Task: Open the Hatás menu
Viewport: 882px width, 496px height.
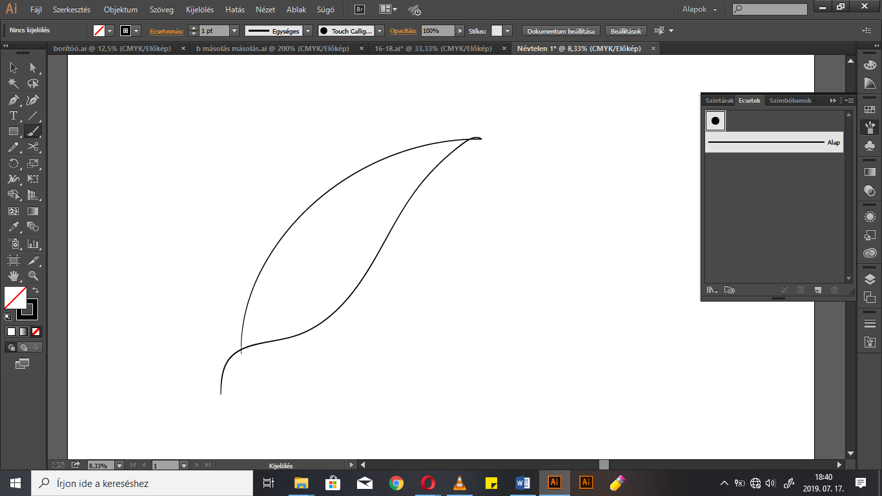Action: click(x=234, y=10)
